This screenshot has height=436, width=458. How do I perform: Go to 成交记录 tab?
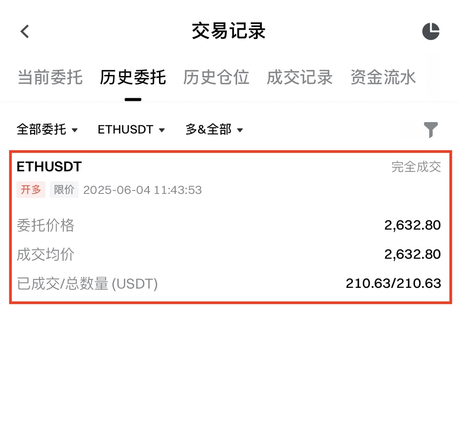(299, 77)
